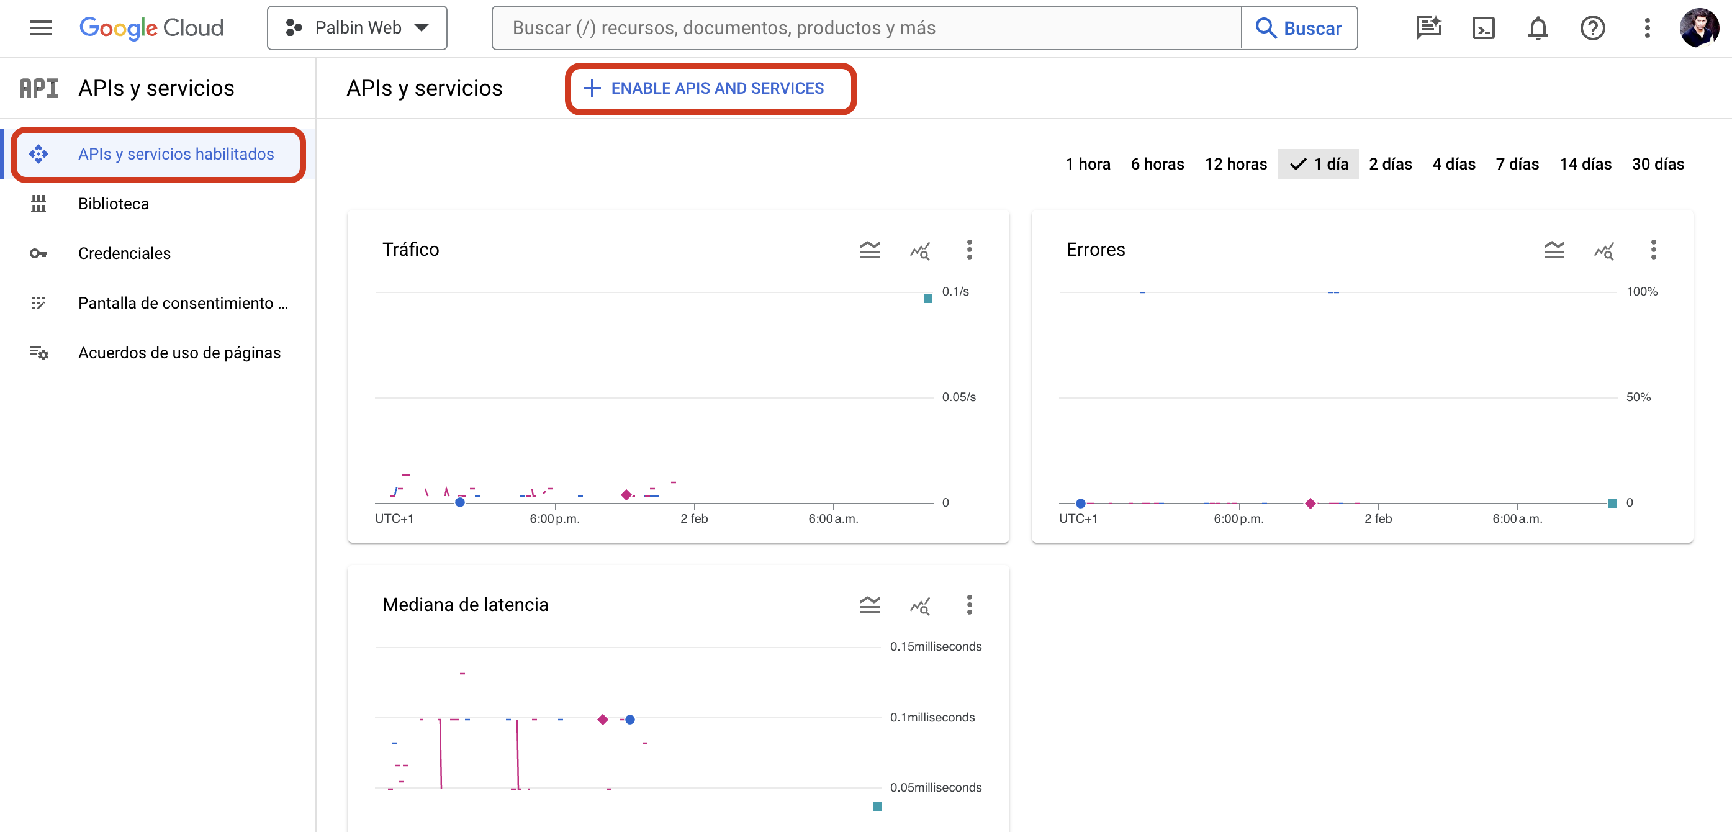
Task: Click the pink diamond marker on Errores chart
Action: click(x=1310, y=503)
